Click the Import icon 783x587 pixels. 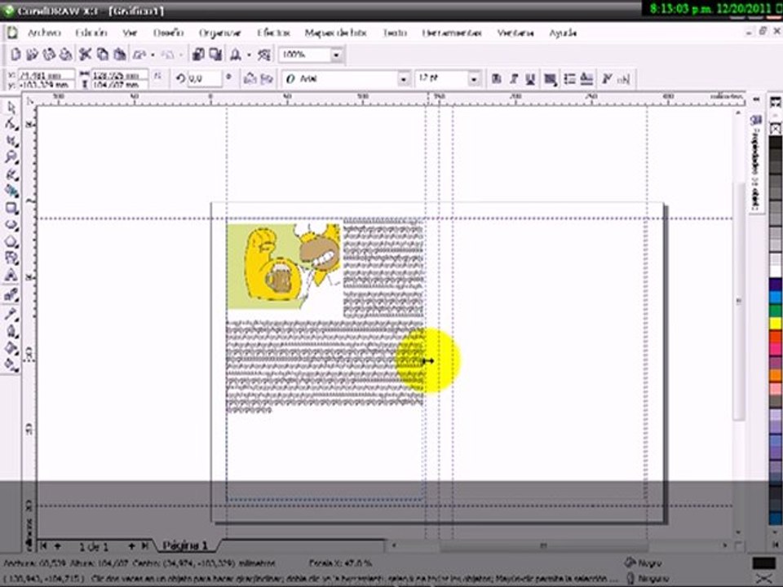[199, 54]
